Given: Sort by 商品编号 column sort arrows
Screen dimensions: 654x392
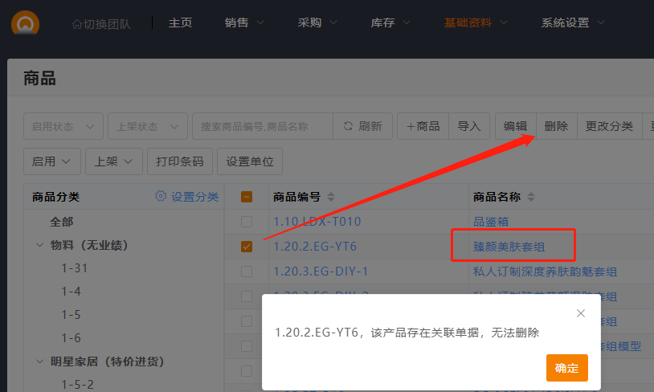Looking at the screenshot, I should click(331, 198).
